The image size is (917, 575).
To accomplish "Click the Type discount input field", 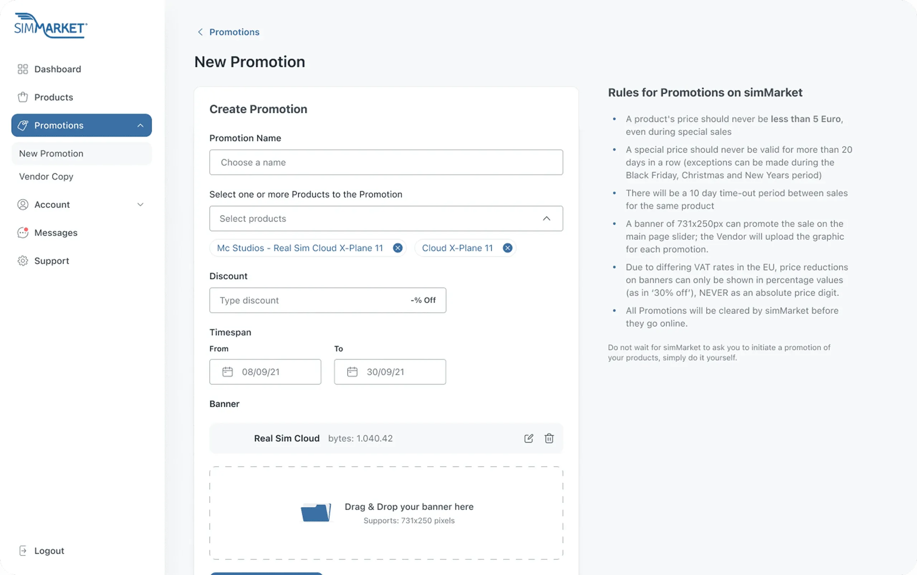I will pos(327,301).
